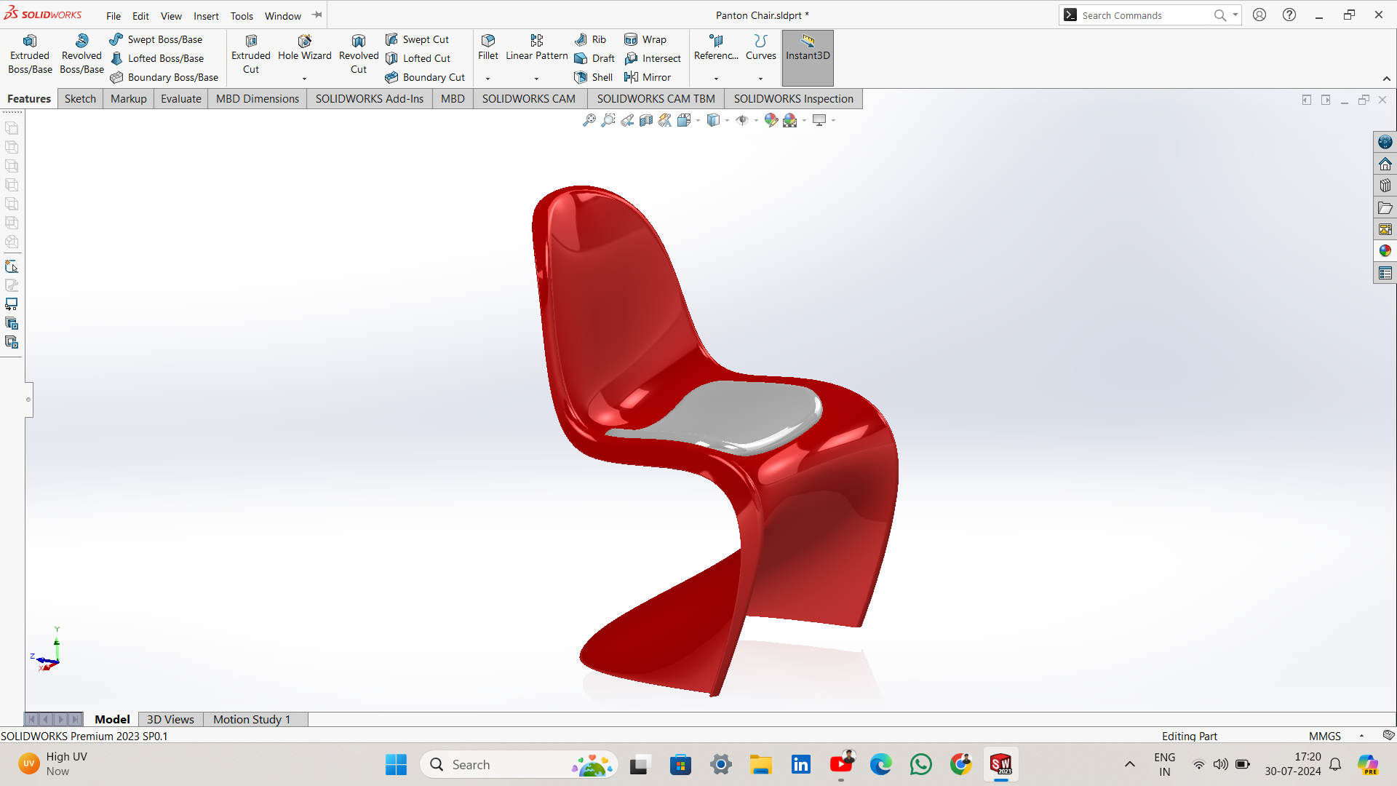Viewport: 1397px width, 786px height.
Task: Open Reference Geometry tool
Action: (716, 48)
